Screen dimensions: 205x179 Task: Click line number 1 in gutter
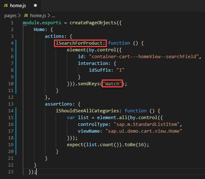pos(12,23)
